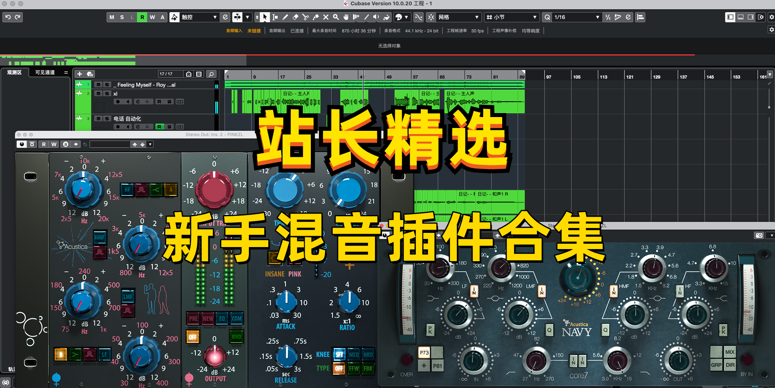
Task: Enable record on 电话 自动化 track
Action: 118,127
